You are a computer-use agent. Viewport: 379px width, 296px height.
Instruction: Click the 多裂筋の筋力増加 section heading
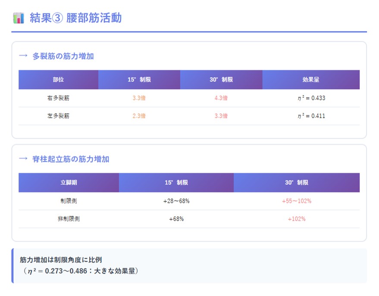pos(63,56)
